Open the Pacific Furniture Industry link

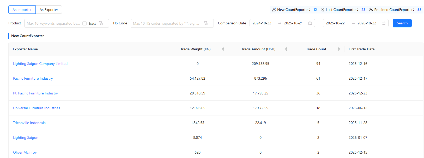(33, 78)
